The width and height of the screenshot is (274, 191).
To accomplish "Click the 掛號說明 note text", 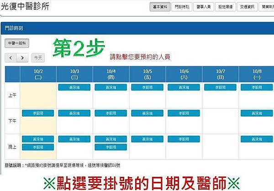I will [x=63, y=165].
